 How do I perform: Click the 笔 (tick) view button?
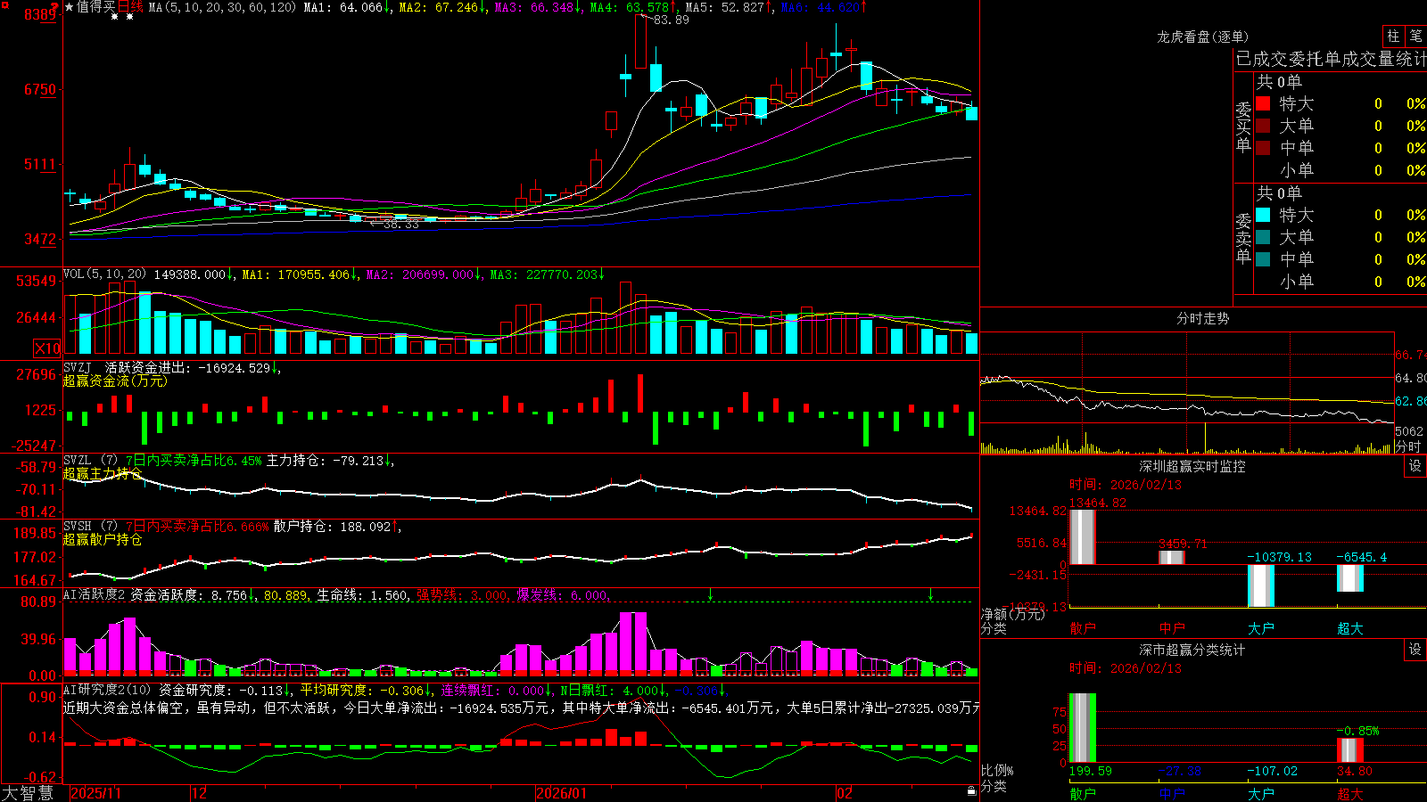[x=1416, y=36]
